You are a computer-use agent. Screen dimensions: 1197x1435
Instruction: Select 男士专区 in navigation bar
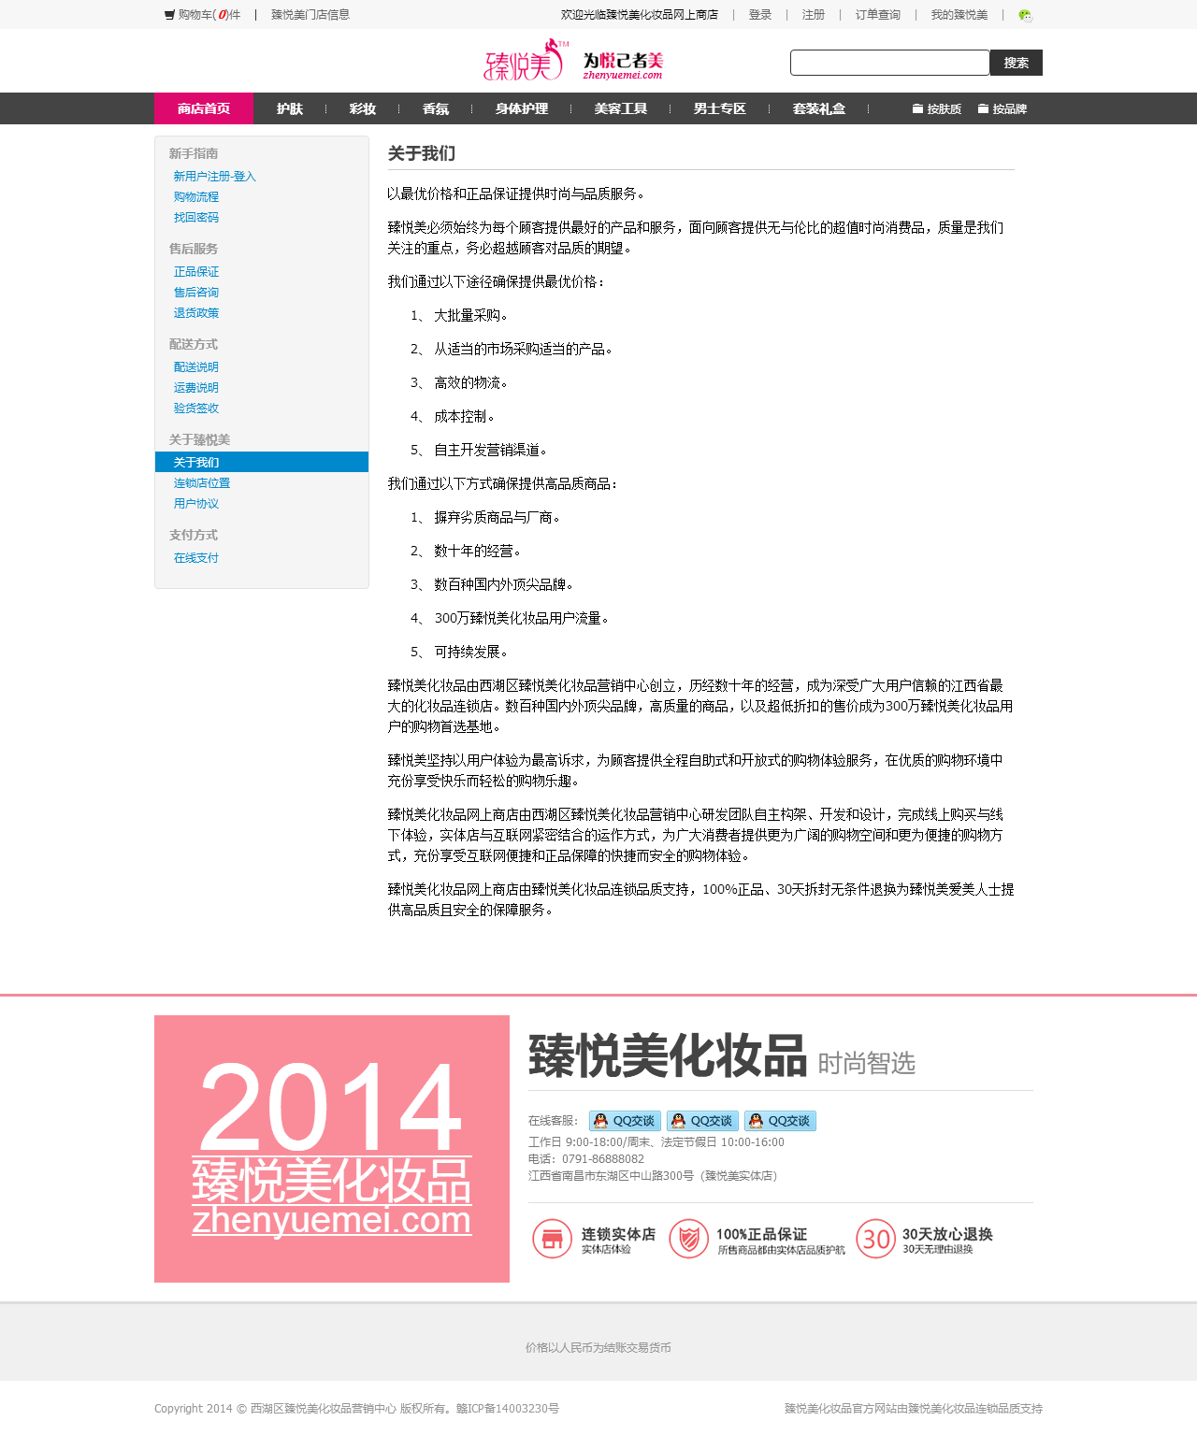[720, 109]
